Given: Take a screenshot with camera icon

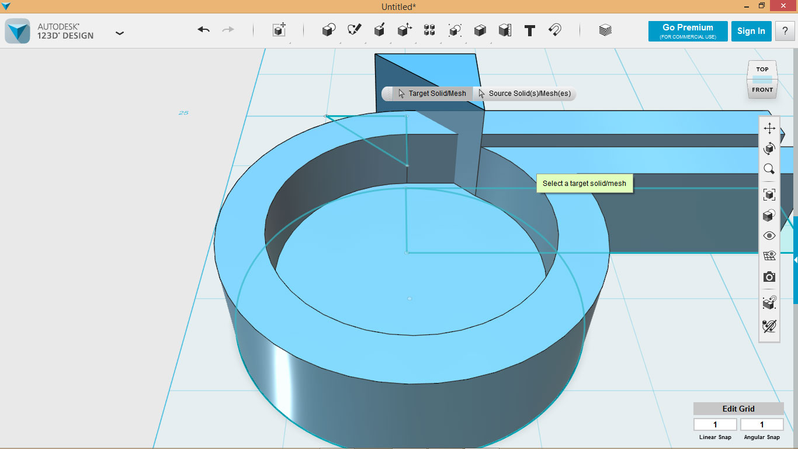Looking at the screenshot, I should tap(769, 277).
